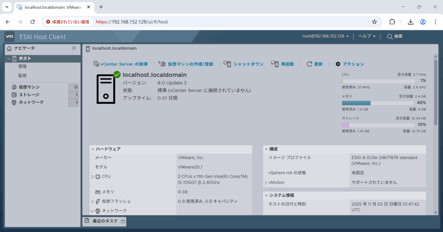Click 管理 under ホスト

[x=22, y=66]
